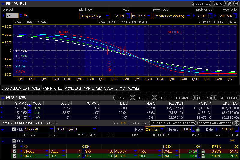Click the wrench icon in the SPX row

tap(232, 141)
